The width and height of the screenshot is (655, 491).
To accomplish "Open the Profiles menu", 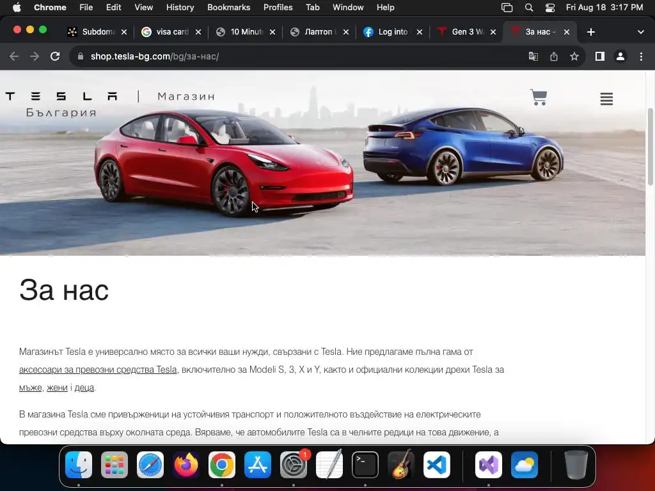I will pos(278,8).
